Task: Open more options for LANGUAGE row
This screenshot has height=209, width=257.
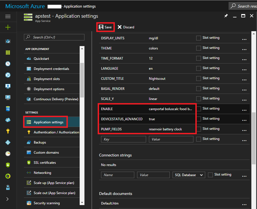Action: click(244, 70)
